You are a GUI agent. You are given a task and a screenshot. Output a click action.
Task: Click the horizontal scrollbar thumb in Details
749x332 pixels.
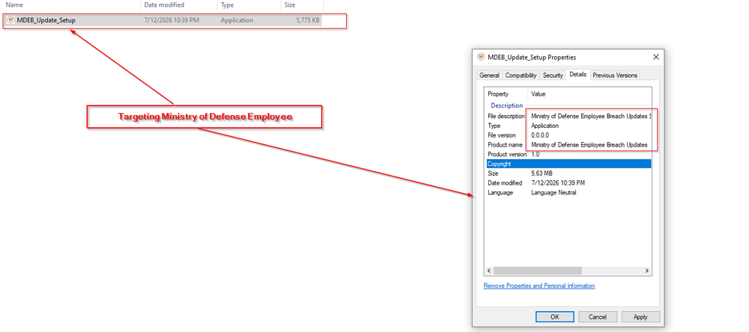coord(537,271)
